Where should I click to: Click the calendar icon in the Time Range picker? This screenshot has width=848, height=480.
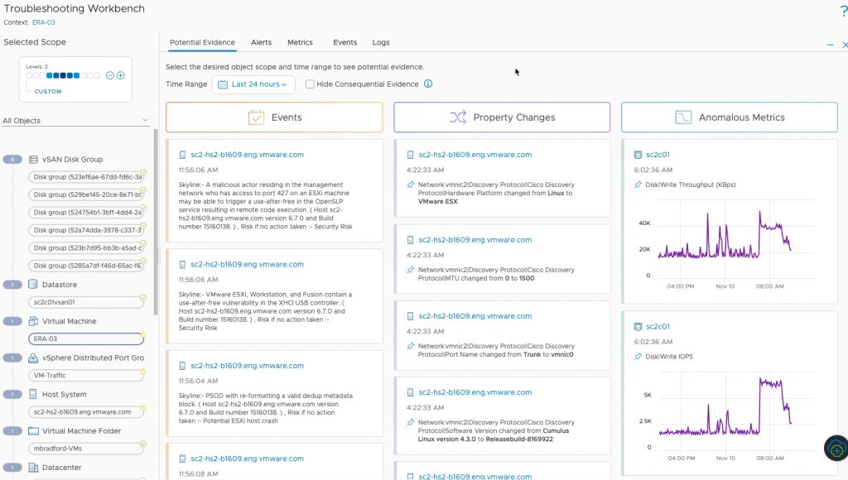(222, 84)
